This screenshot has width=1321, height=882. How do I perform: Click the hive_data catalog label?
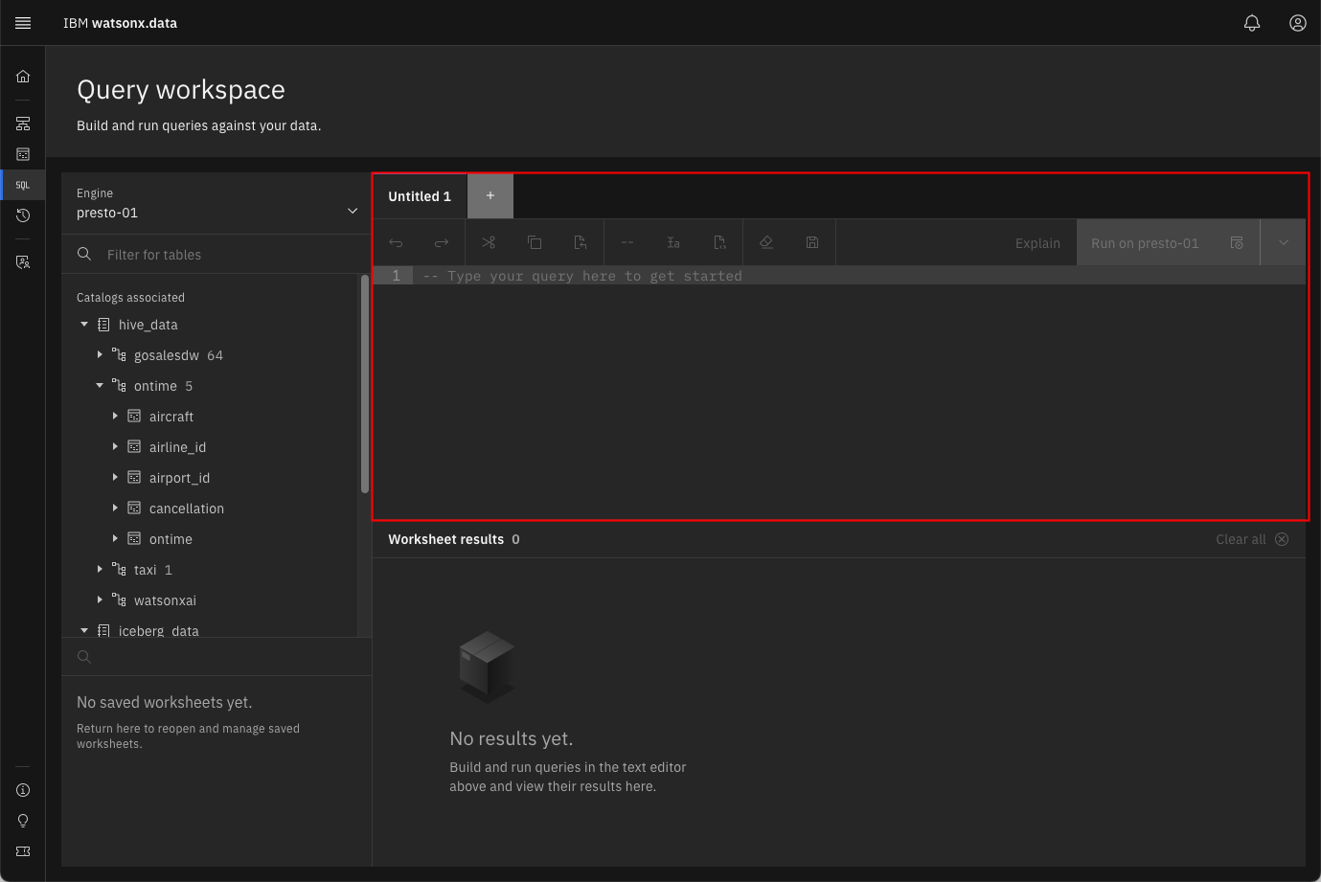coord(148,325)
